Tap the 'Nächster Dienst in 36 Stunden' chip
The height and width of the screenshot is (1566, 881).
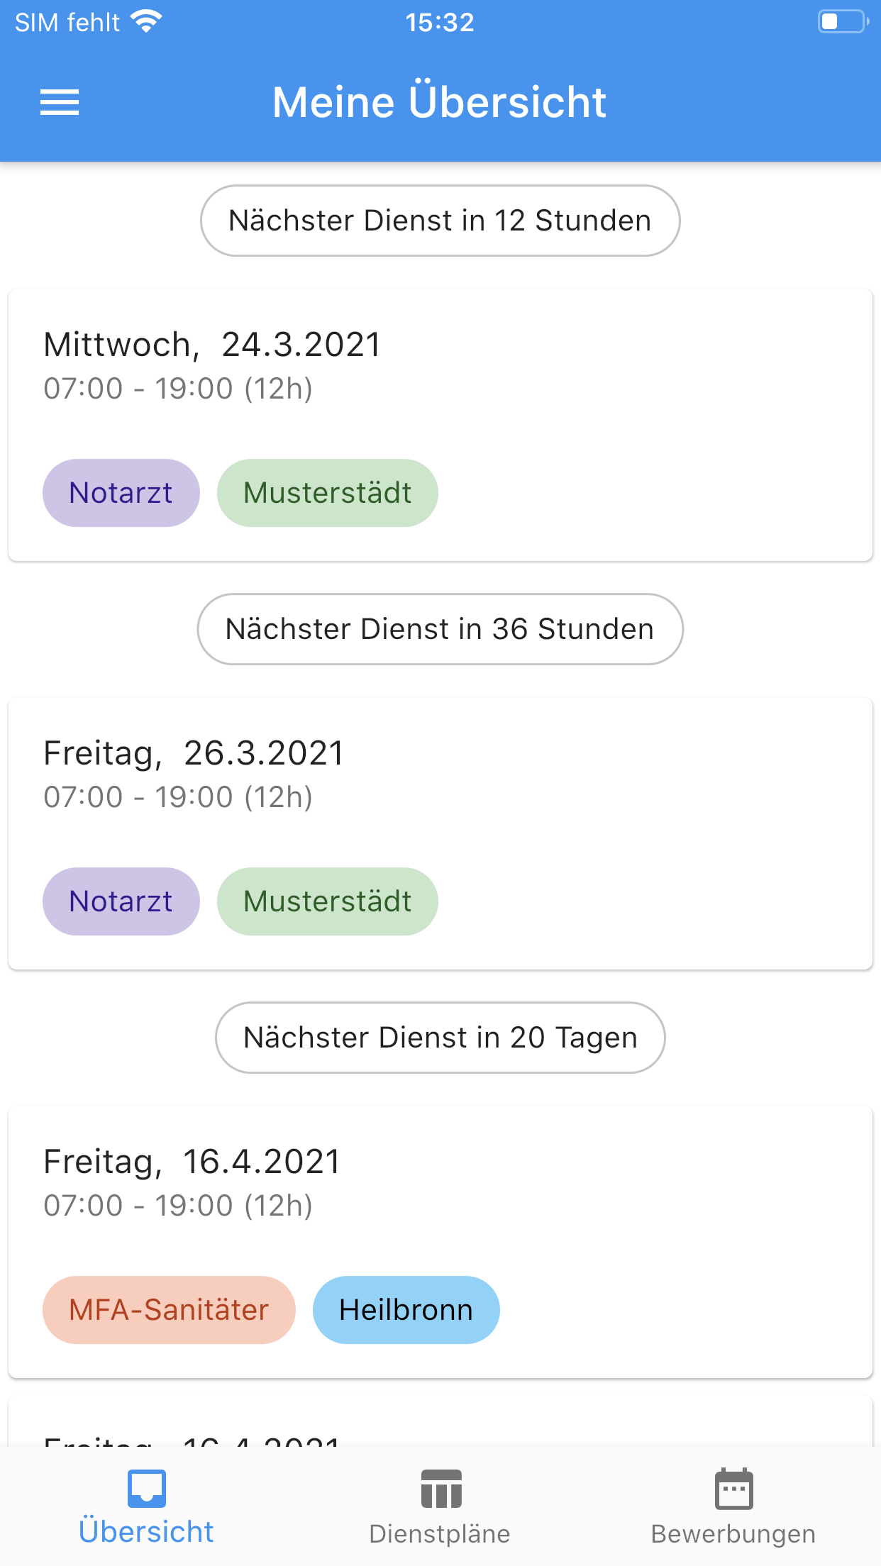tap(440, 629)
